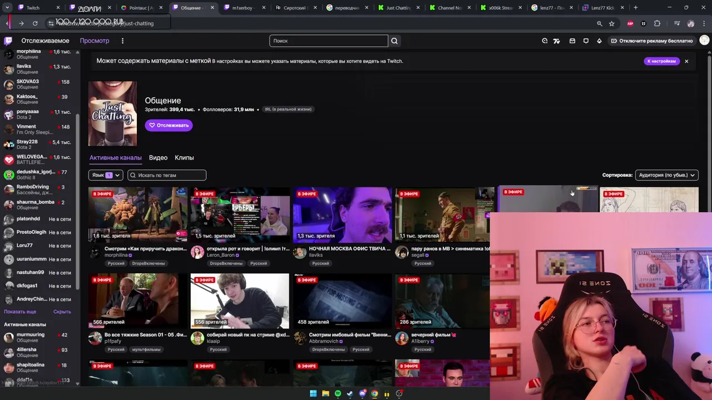Open the Twitch 7TV icon in header
Viewport: 712px width, 400px height.
click(x=557, y=41)
